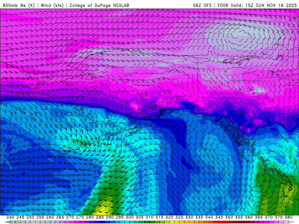Click the 260 value on color scale
299x224 pixels.
[x=50, y=217]
